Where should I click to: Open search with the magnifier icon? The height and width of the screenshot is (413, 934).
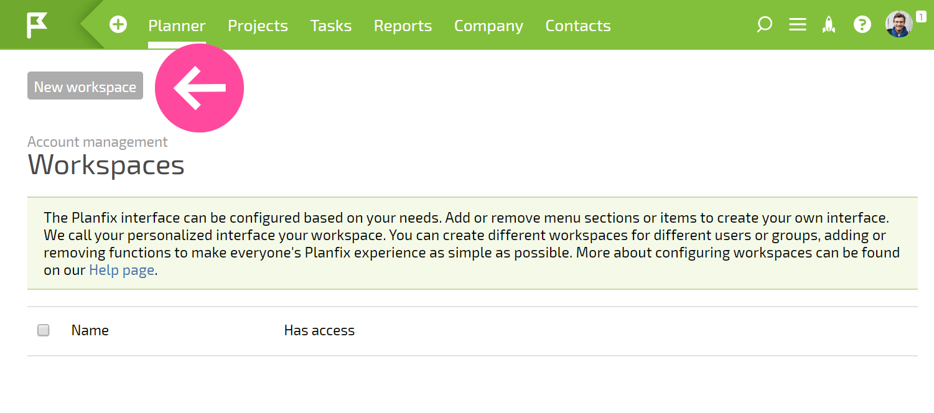coord(764,25)
